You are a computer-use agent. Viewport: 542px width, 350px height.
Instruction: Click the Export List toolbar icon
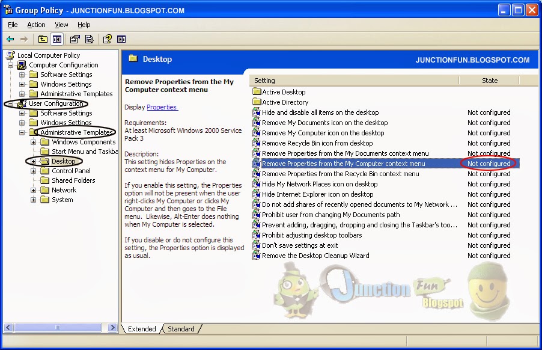89,39
